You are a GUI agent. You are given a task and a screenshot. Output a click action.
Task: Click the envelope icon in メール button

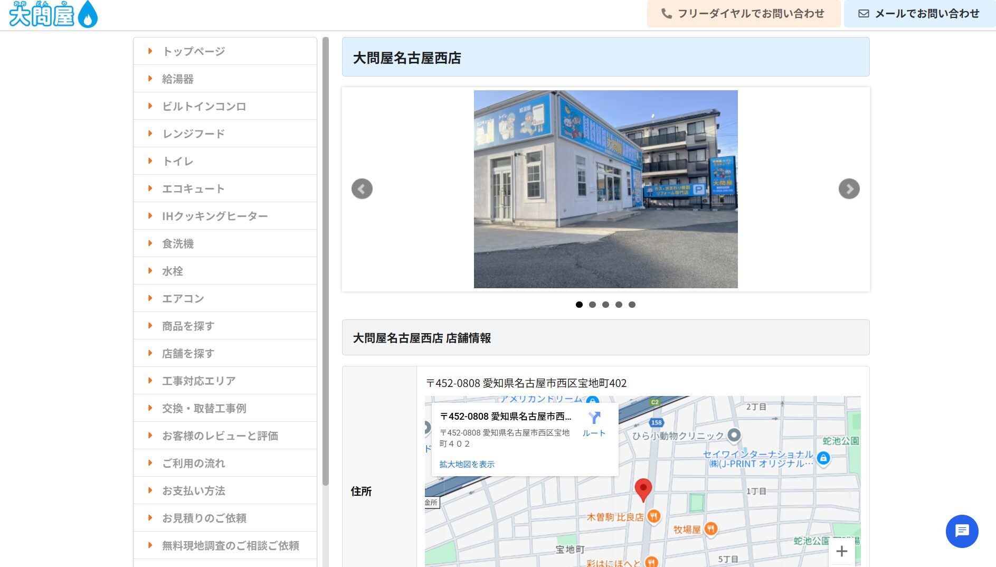point(864,14)
